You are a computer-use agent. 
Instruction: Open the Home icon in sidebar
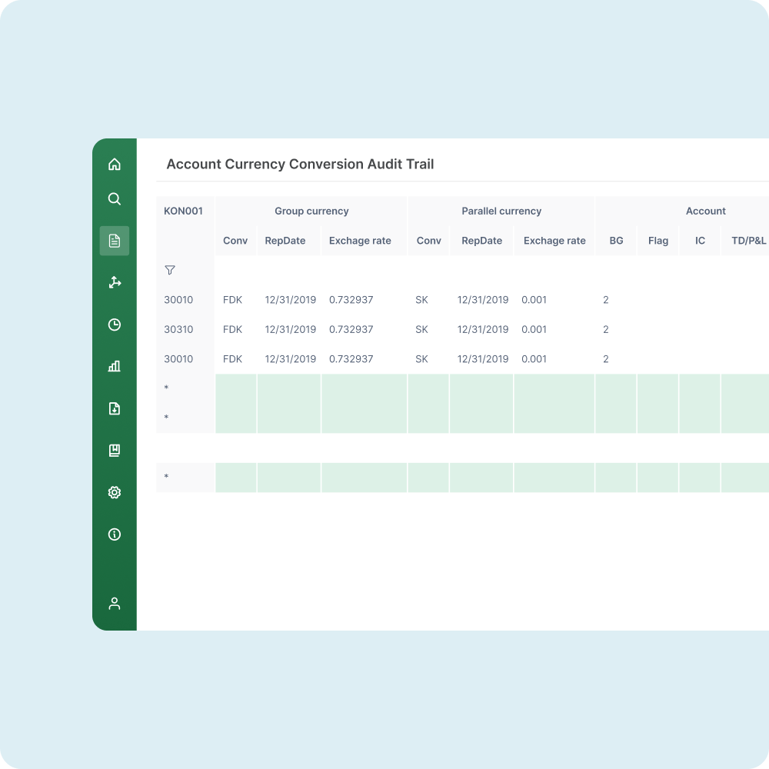point(115,164)
